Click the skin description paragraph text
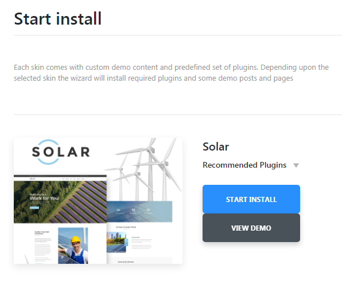 [x=171, y=73]
